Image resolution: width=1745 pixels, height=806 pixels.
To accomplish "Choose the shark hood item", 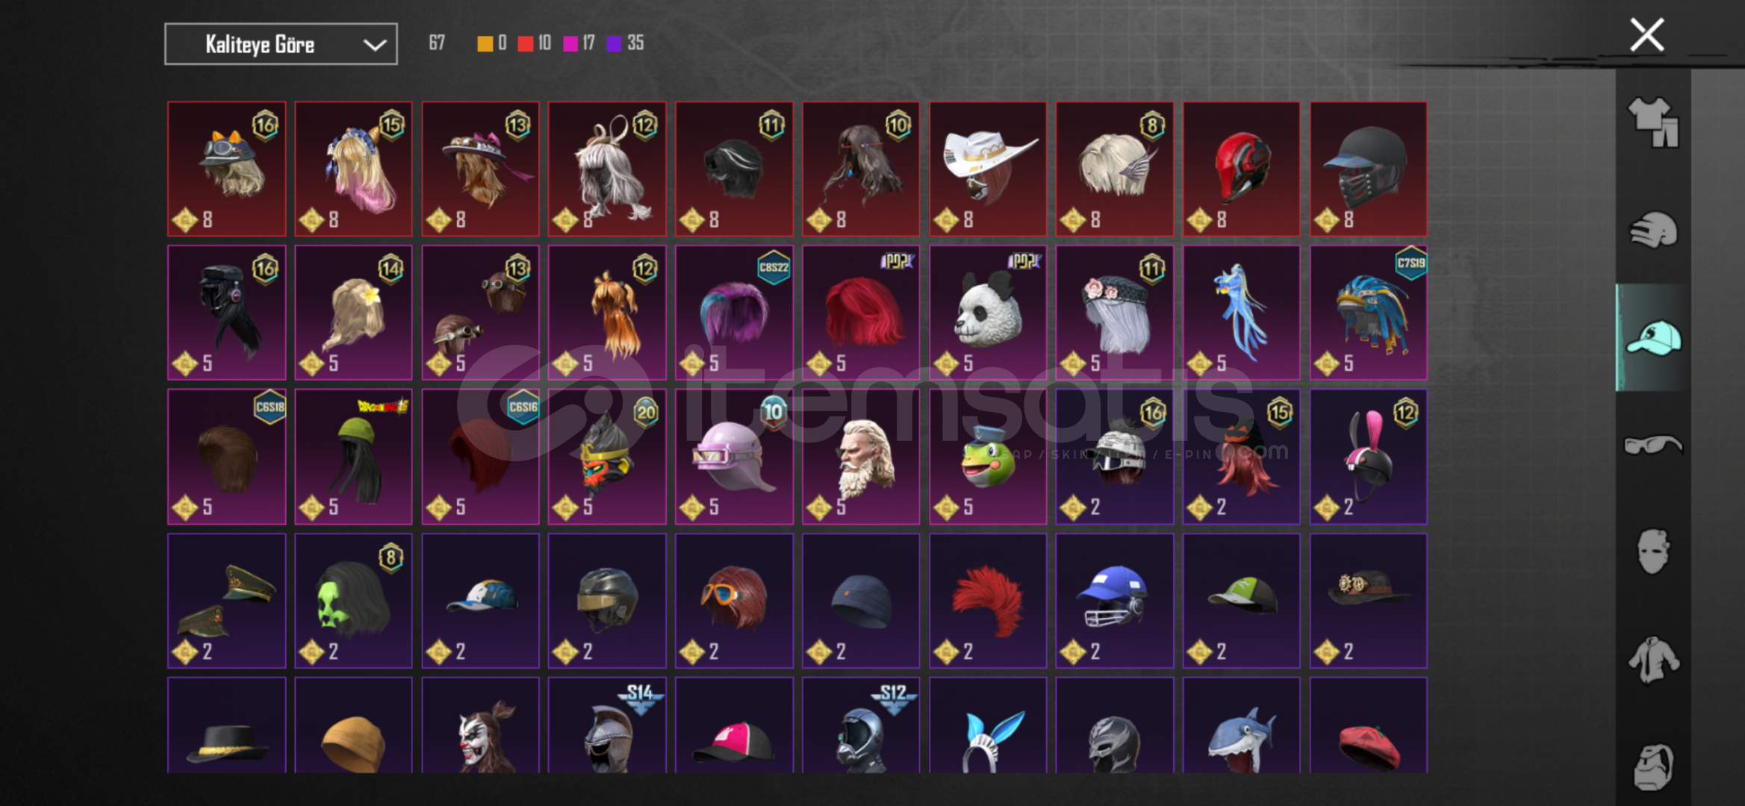I will (1241, 725).
